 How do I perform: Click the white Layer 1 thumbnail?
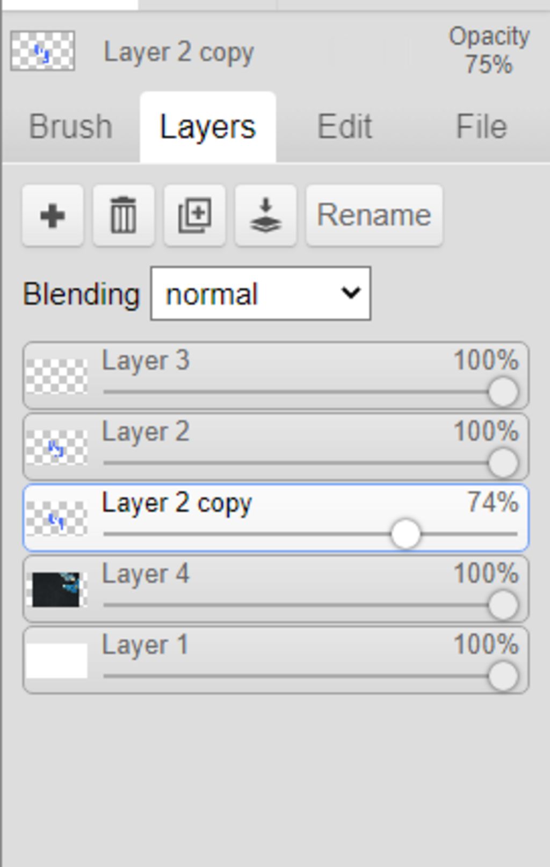[x=56, y=661]
